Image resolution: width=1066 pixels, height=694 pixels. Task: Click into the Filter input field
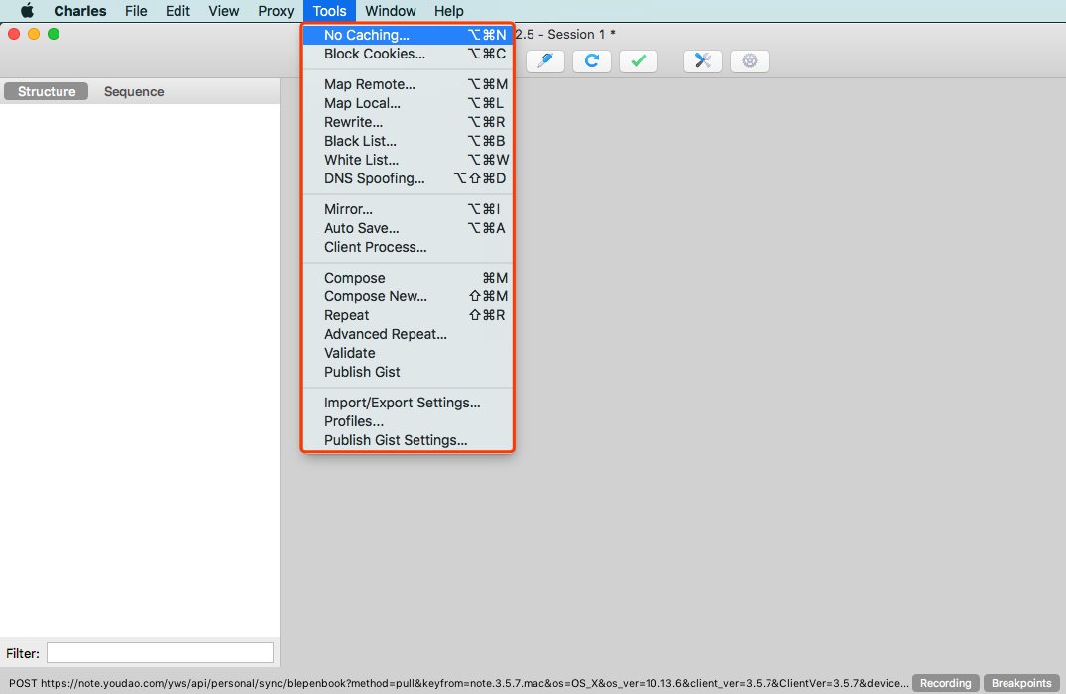coord(160,653)
